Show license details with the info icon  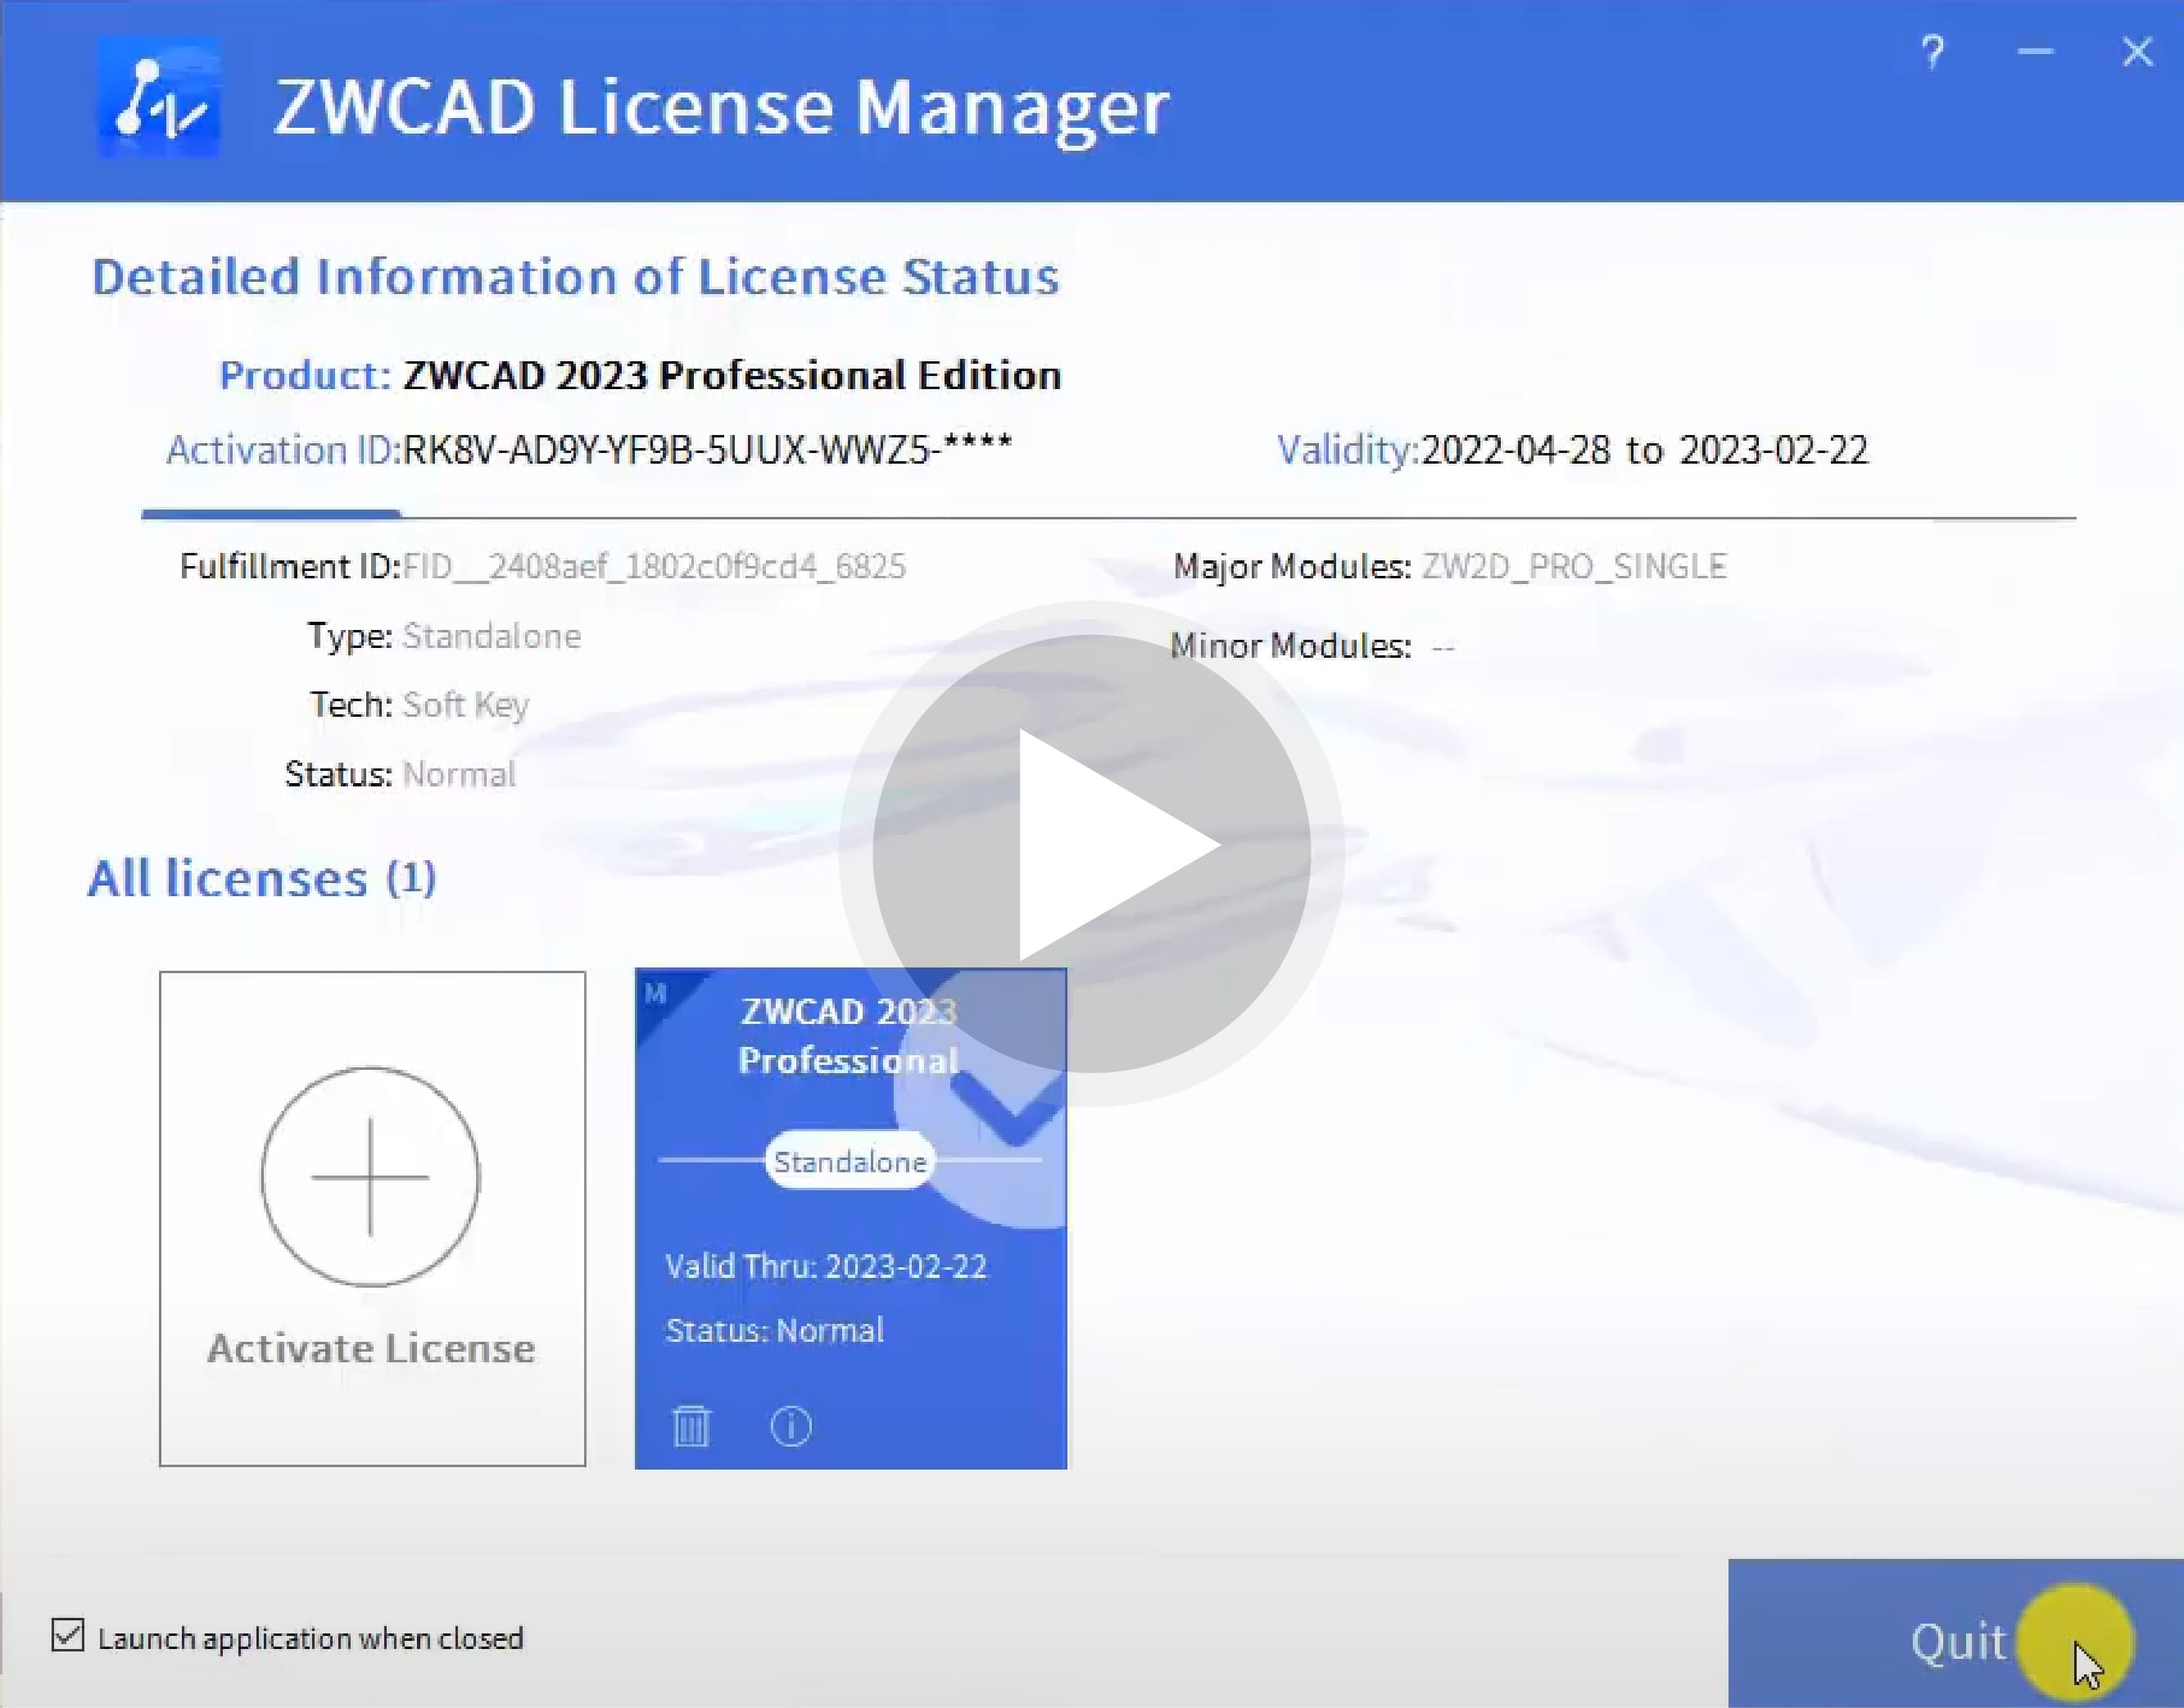(x=790, y=1425)
